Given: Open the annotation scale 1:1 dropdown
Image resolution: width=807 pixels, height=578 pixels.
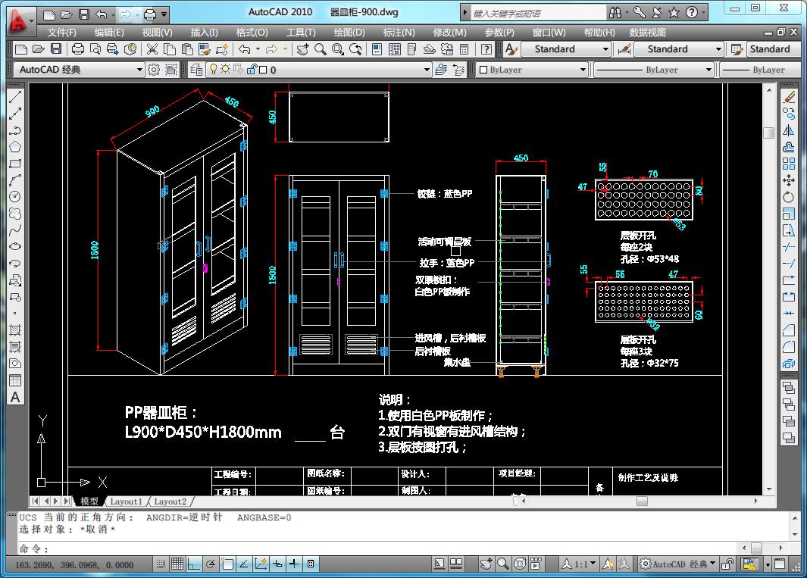Looking at the screenshot, I should click(580, 564).
